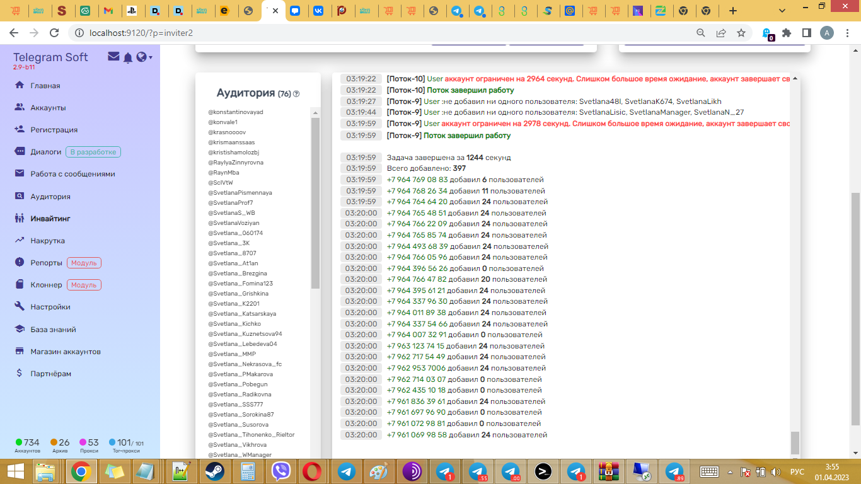Open a new browser tab
This screenshot has width=861, height=484.
pos(732,11)
